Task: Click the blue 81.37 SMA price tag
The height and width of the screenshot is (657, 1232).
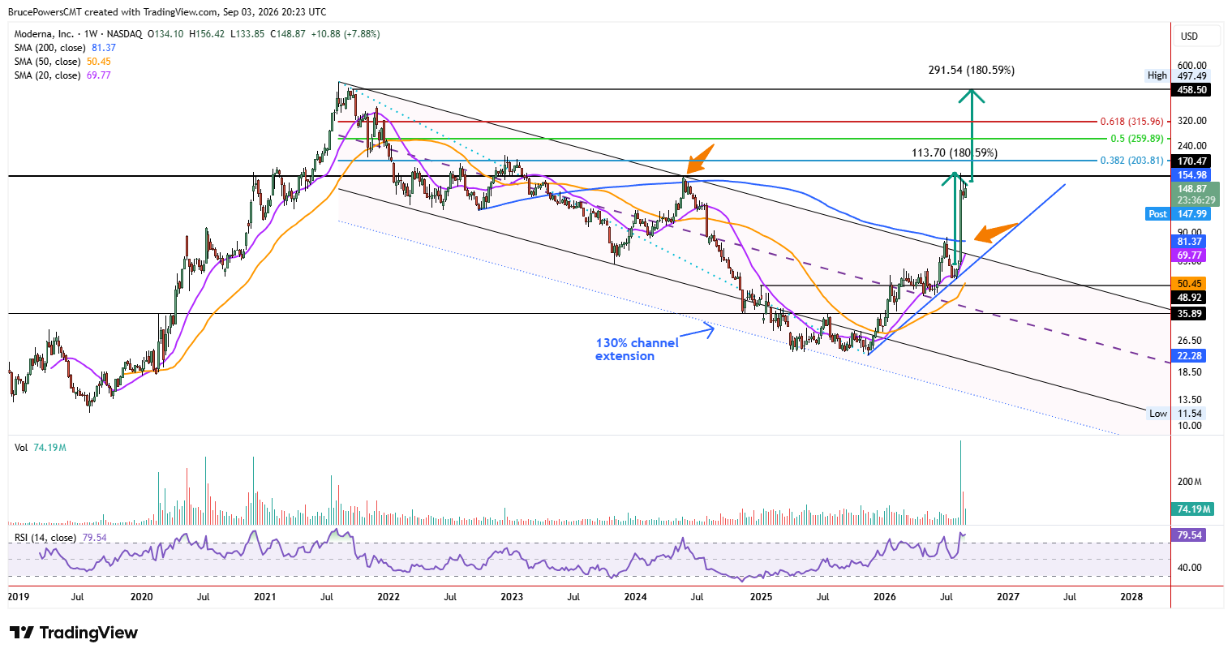Action: [x=1189, y=242]
